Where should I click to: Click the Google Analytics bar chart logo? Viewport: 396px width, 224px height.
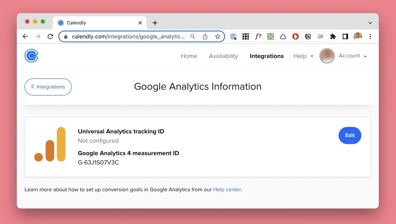tap(50, 144)
